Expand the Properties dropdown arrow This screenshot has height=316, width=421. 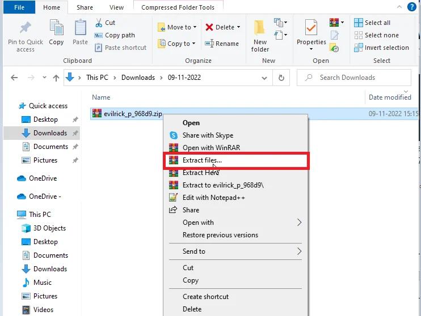(311, 49)
